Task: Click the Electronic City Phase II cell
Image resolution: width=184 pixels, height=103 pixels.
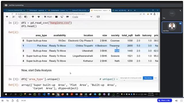Action: [x=80, y=41]
